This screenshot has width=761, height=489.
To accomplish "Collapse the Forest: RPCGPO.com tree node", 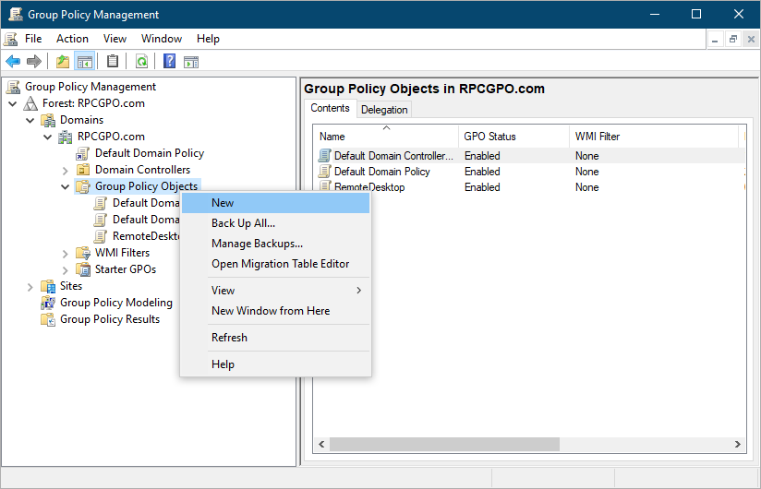I will [x=12, y=103].
